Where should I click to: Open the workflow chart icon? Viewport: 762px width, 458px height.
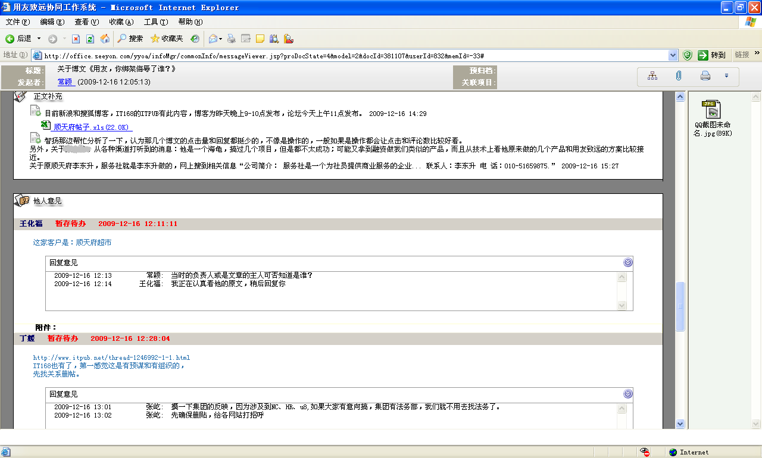[653, 76]
